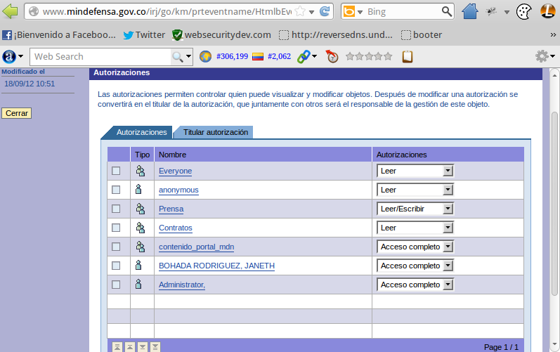
Task: Open BOHADA RODRIGUEZ access dropdown
Action: click(415, 266)
